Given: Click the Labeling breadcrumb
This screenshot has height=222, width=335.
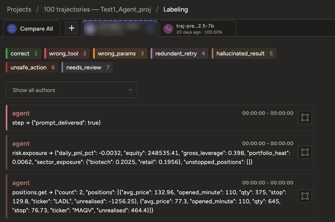Looking at the screenshot, I should [176, 9].
